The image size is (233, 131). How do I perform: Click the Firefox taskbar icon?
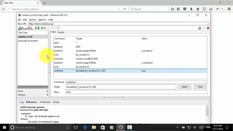point(121,127)
